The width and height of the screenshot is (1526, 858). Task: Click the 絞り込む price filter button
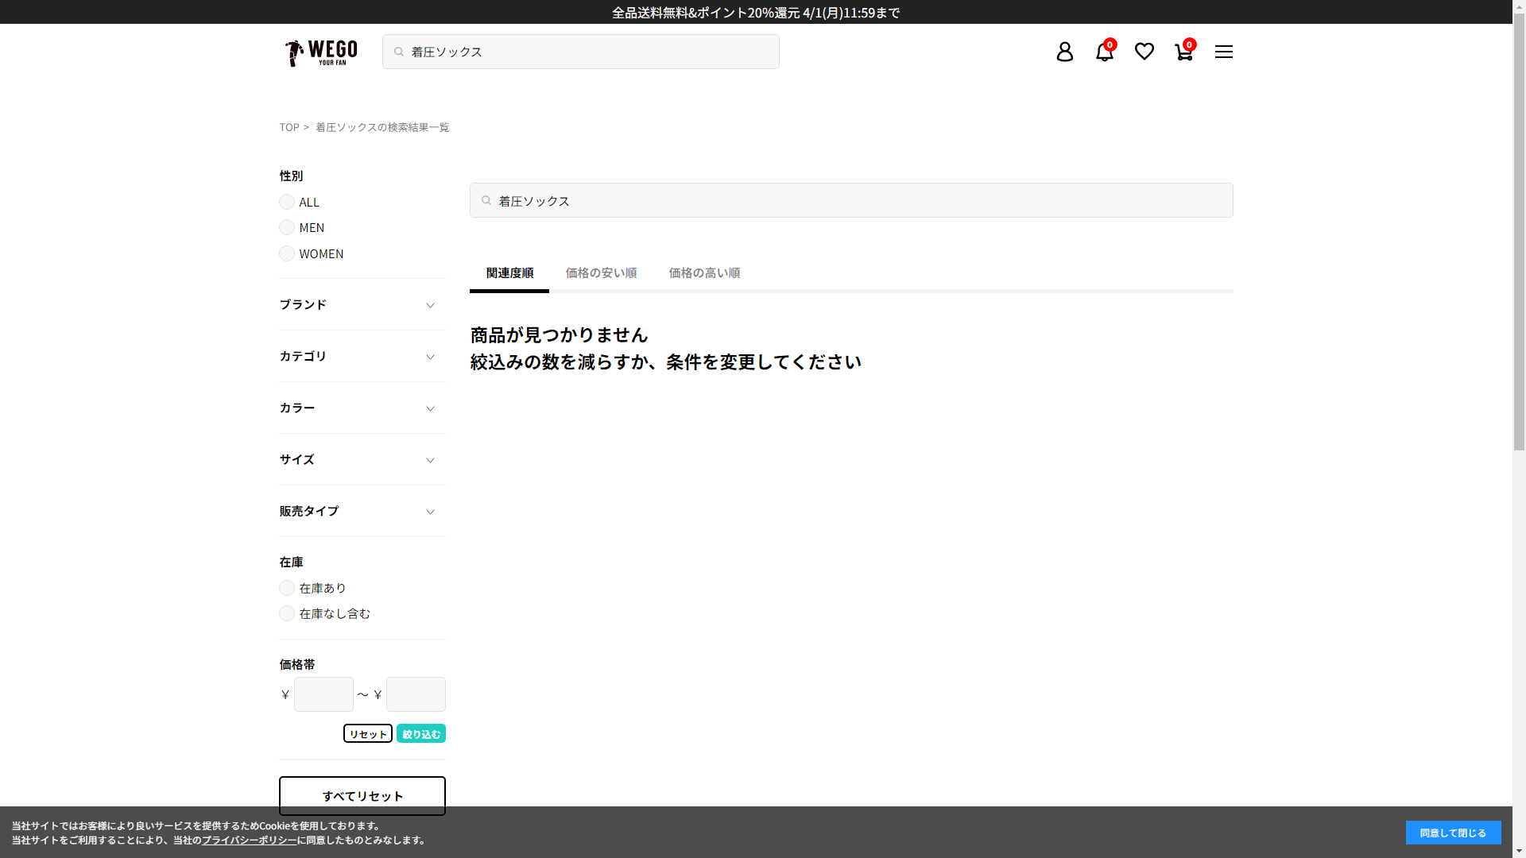pyautogui.click(x=420, y=734)
